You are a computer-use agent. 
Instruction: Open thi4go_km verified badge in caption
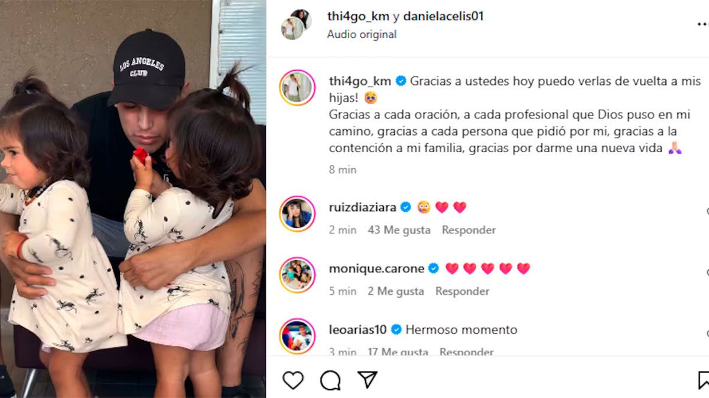click(x=401, y=81)
